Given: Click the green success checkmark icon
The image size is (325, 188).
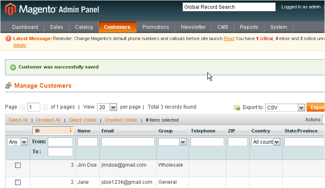Looking at the screenshot, I should point(13,67).
